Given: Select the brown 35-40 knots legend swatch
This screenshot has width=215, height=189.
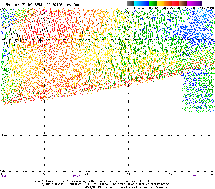Looking at the screenshot, I should click(x=183, y=3).
